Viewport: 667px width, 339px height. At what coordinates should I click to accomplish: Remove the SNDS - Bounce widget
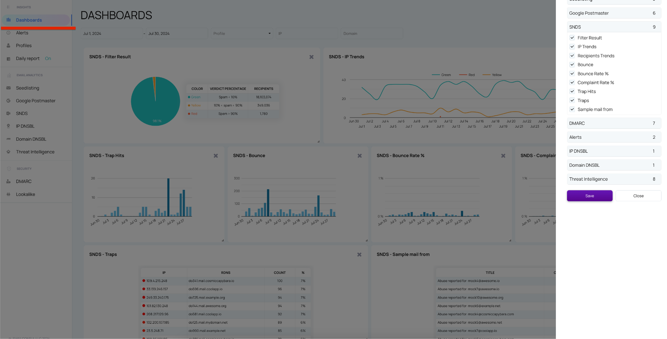tap(360, 156)
